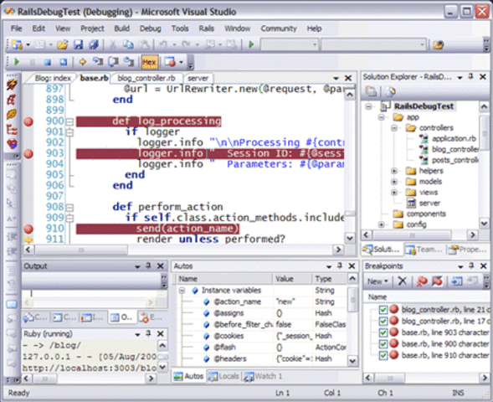This screenshot has width=493, height=402.
Task: Open the Community menu
Action: (x=279, y=28)
